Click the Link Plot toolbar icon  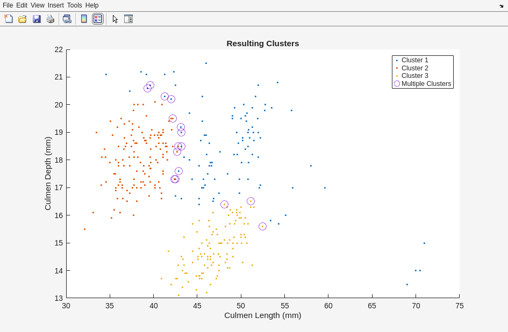coord(67,19)
